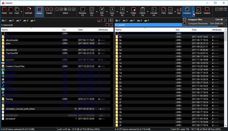Click the Paste toolbar icon
The width and height of the screenshot is (228, 131).
tap(4, 11)
